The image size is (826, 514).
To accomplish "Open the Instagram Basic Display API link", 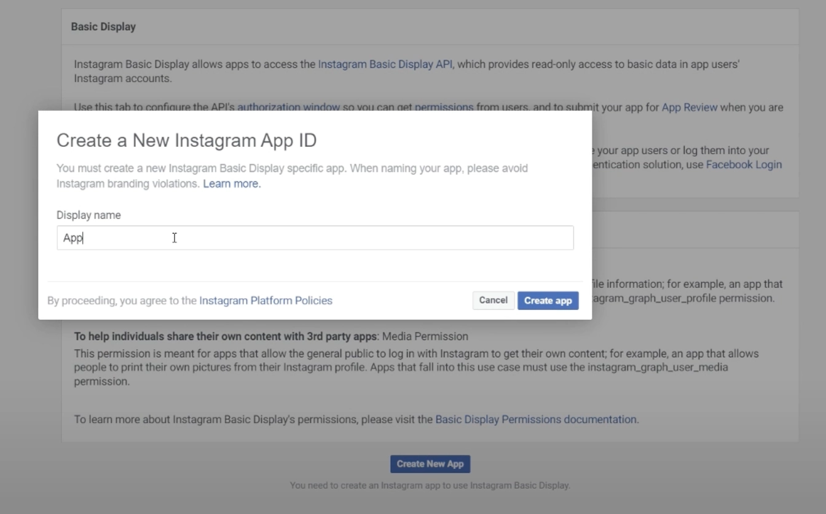I will [385, 64].
